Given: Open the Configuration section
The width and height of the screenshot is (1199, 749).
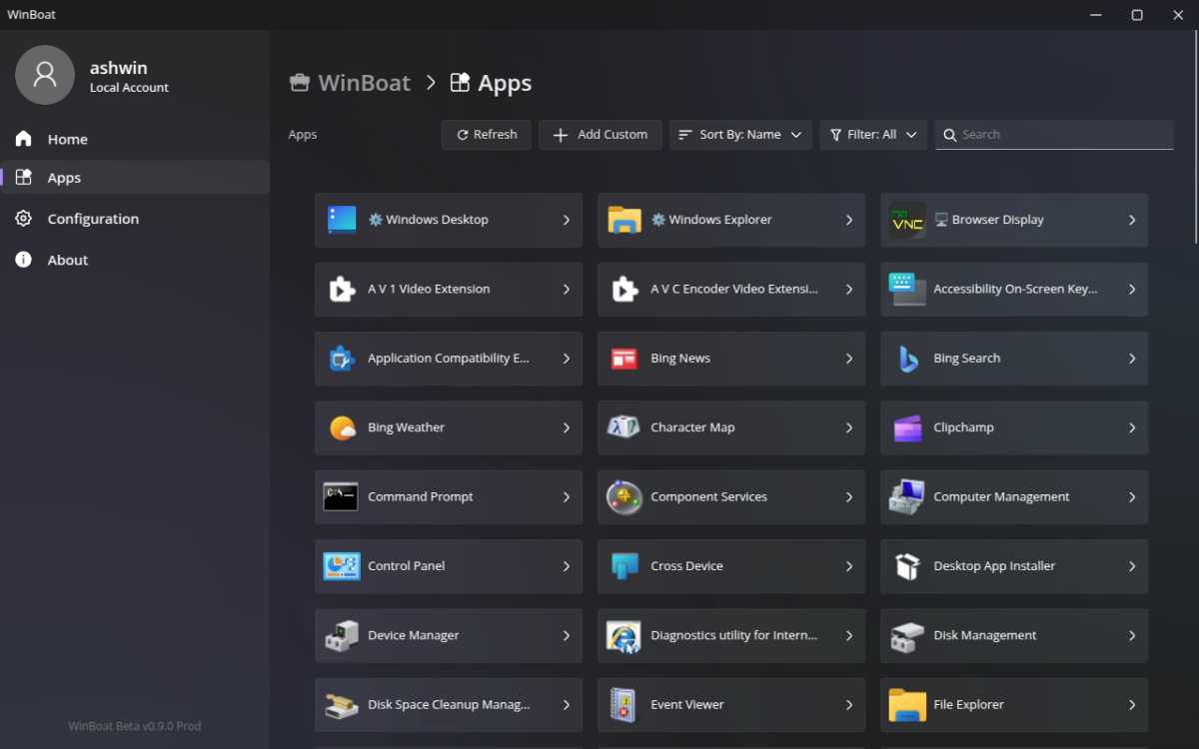Looking at the screenshot, I should [x=93, y=218].
